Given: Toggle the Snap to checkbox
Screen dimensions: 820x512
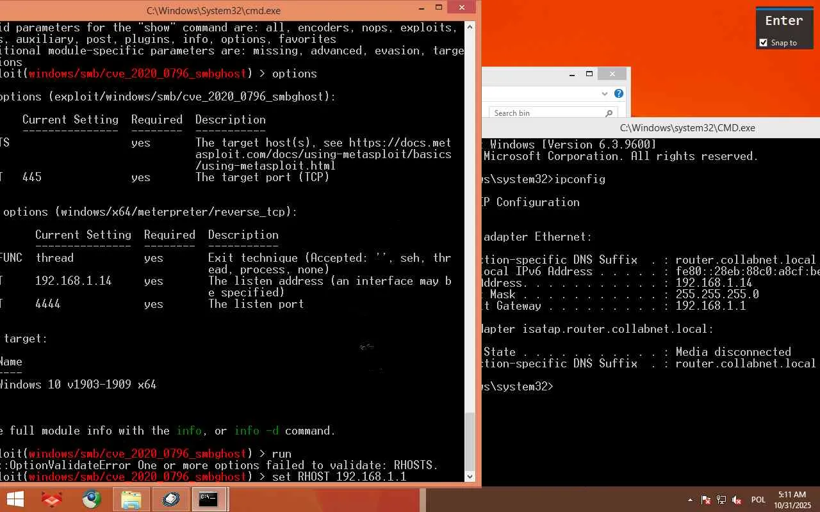Looking at the screenshot, I should click(763, 43).
